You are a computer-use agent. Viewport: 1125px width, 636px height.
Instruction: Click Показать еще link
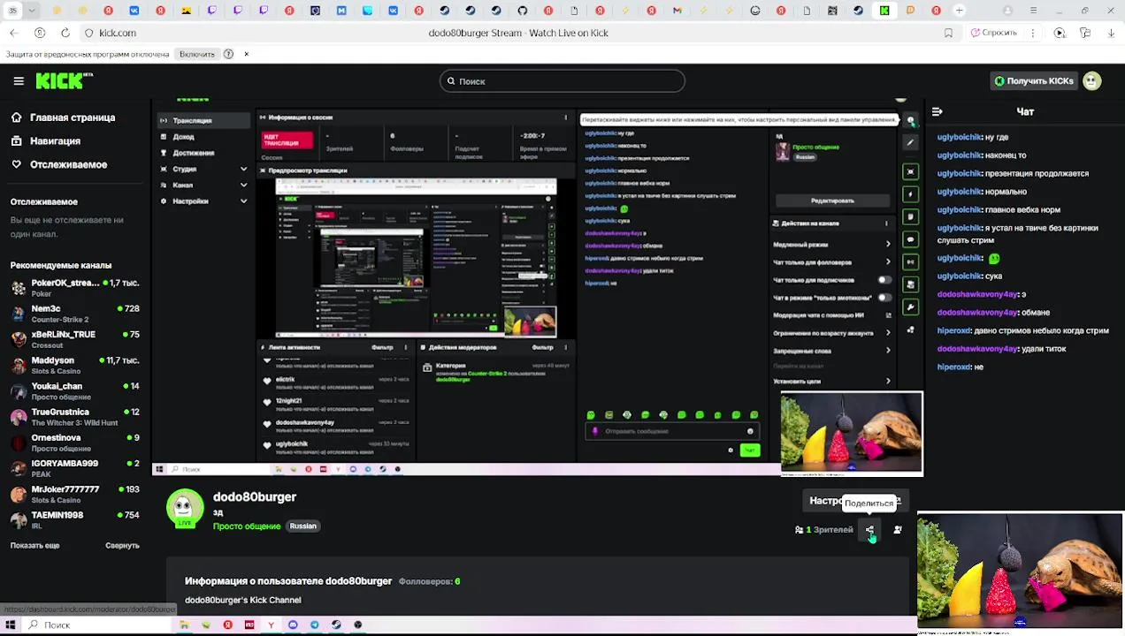[x=35, y=546]
